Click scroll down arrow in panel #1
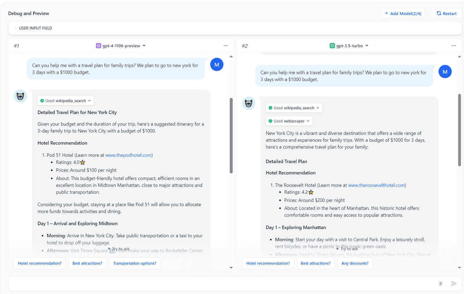 [x=231, y=268]
